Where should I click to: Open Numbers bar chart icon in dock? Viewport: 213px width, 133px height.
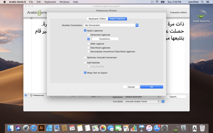tap(134, 128)
